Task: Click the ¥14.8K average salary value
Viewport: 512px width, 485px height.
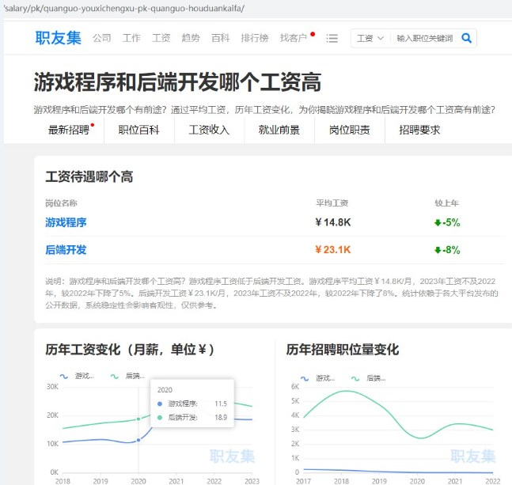Action: 332,222
